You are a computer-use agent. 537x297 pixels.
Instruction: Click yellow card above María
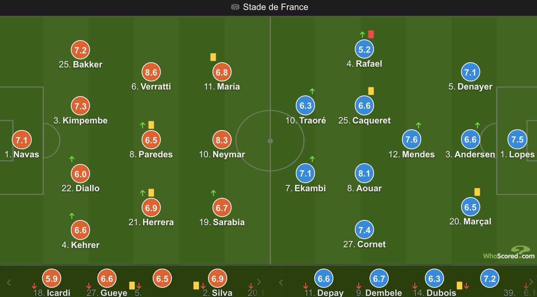213,57
